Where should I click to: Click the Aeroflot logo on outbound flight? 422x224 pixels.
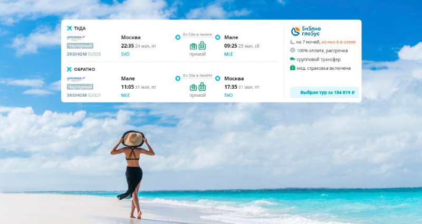(76, 38)
